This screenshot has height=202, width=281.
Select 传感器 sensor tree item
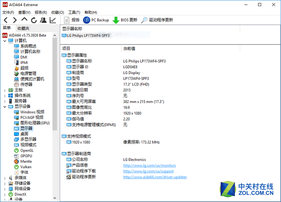(23, 85)
